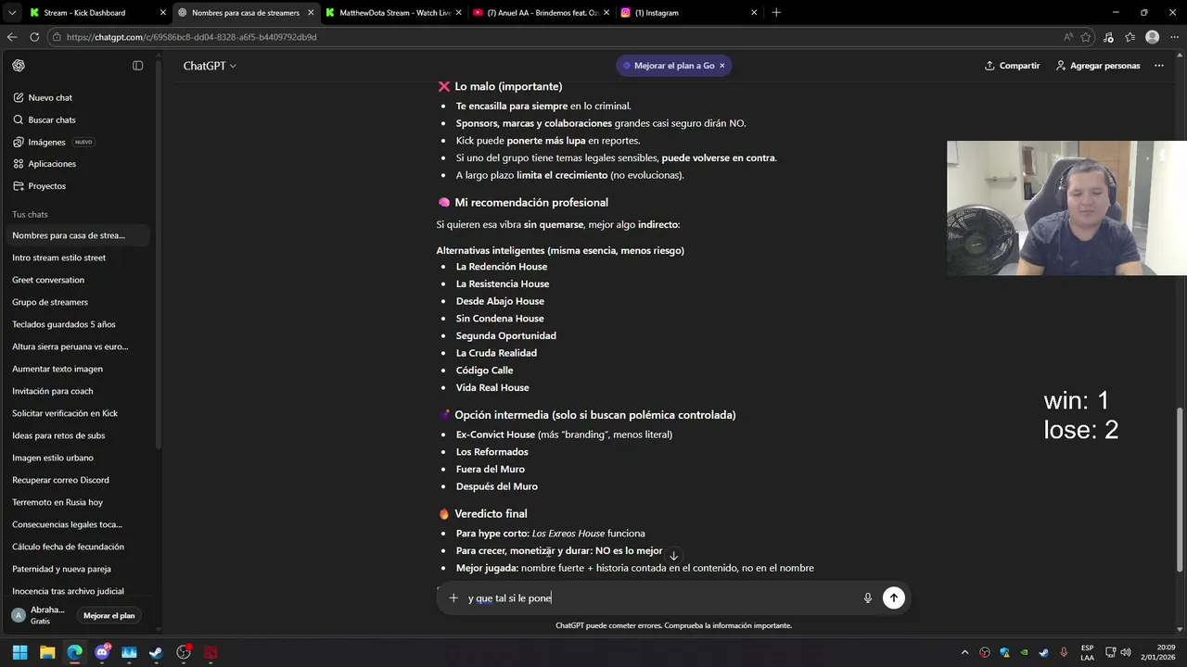Open Proyectos in the sidebar

(x=46, y=186)
